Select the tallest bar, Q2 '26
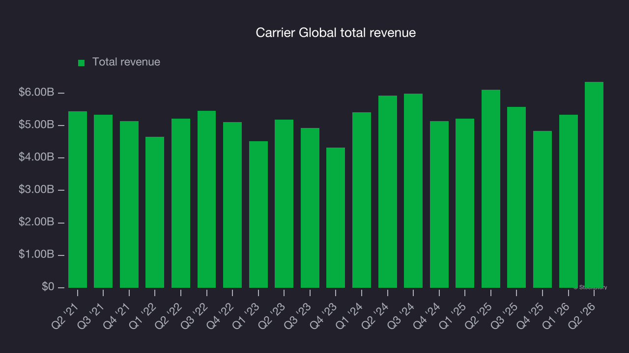 [594, 185]
